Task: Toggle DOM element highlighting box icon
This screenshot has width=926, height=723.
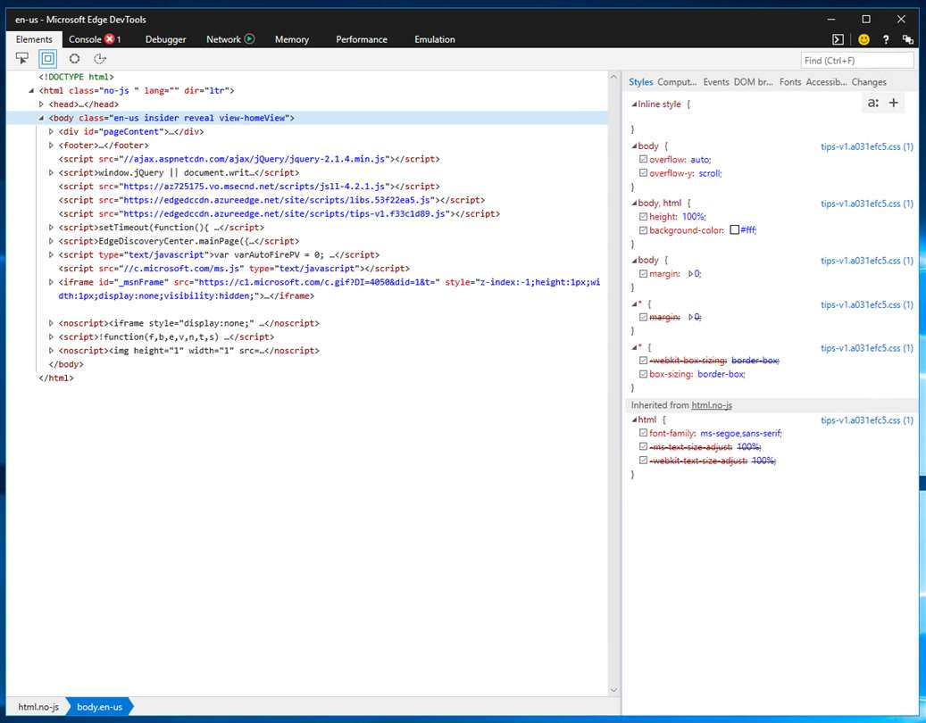Action: coord(47,59)
